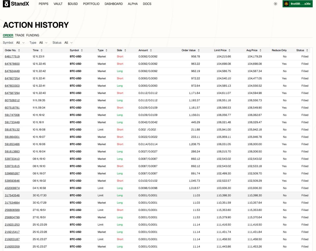This screenshot has height=251, width=316.
Task: Click the ACTION HISTORY heading
Action: 36,25
